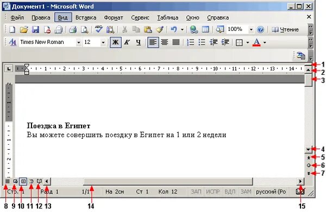Viewport: 326px width, 212px height.
Task: Go to previous page double arrow
Action: (x=309, y=157)
